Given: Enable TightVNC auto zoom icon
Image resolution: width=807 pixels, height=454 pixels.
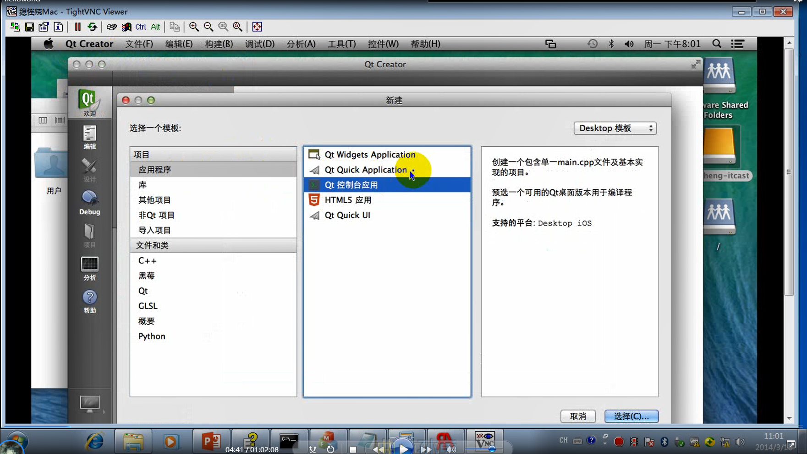Looking at the screenshot, I should [238, 27].
